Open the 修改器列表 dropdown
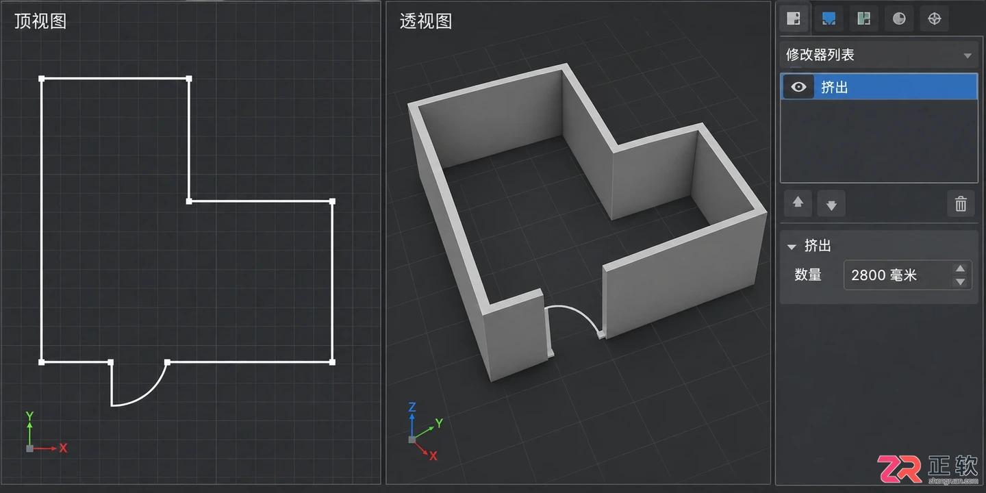Viewport: 986px width, 493px height. [879, 55]
